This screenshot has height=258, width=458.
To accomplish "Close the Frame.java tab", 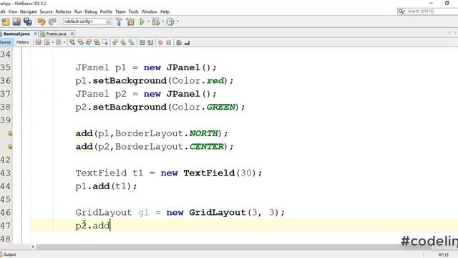I will [72, 34].
